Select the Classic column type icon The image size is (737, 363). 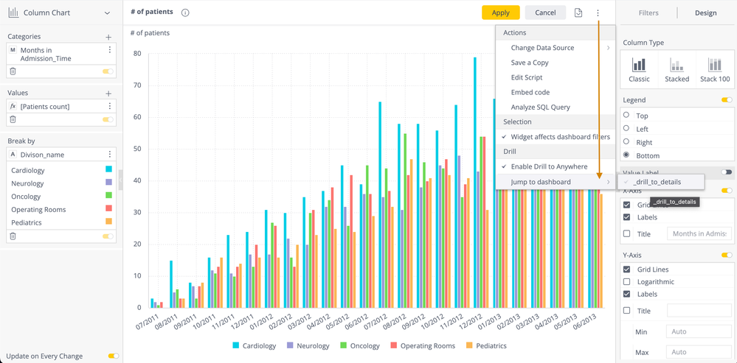[639, 69]
